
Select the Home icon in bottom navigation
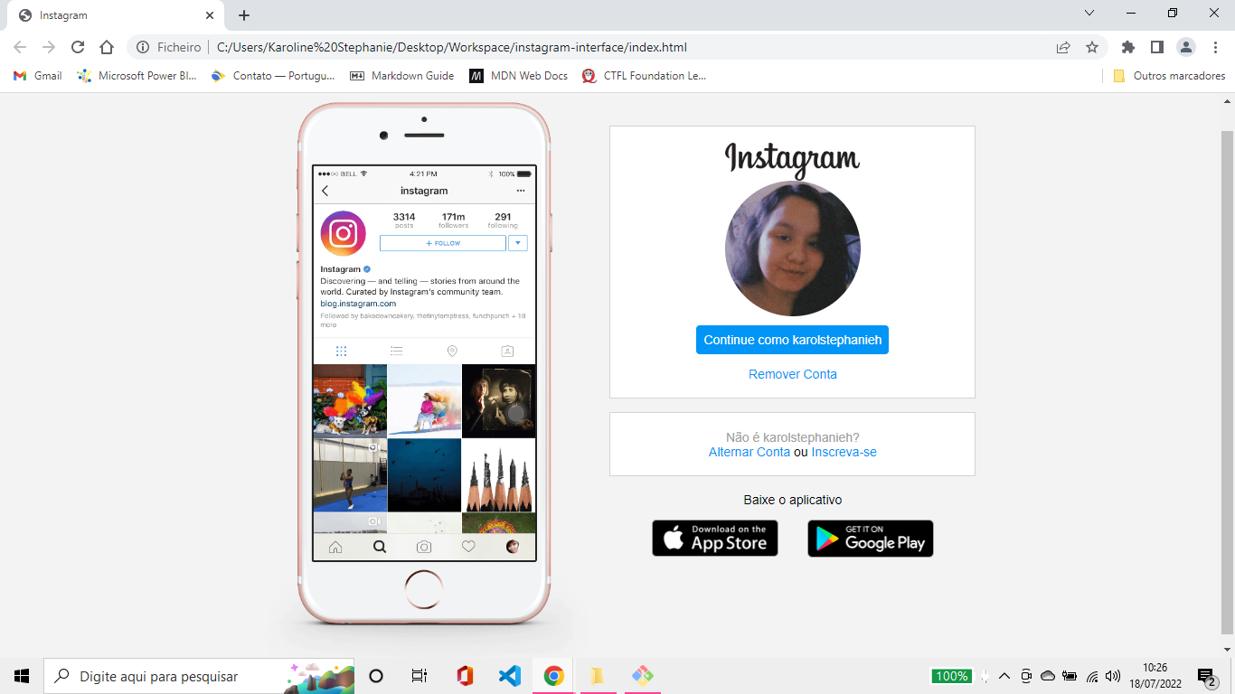(x=335, y=546)
